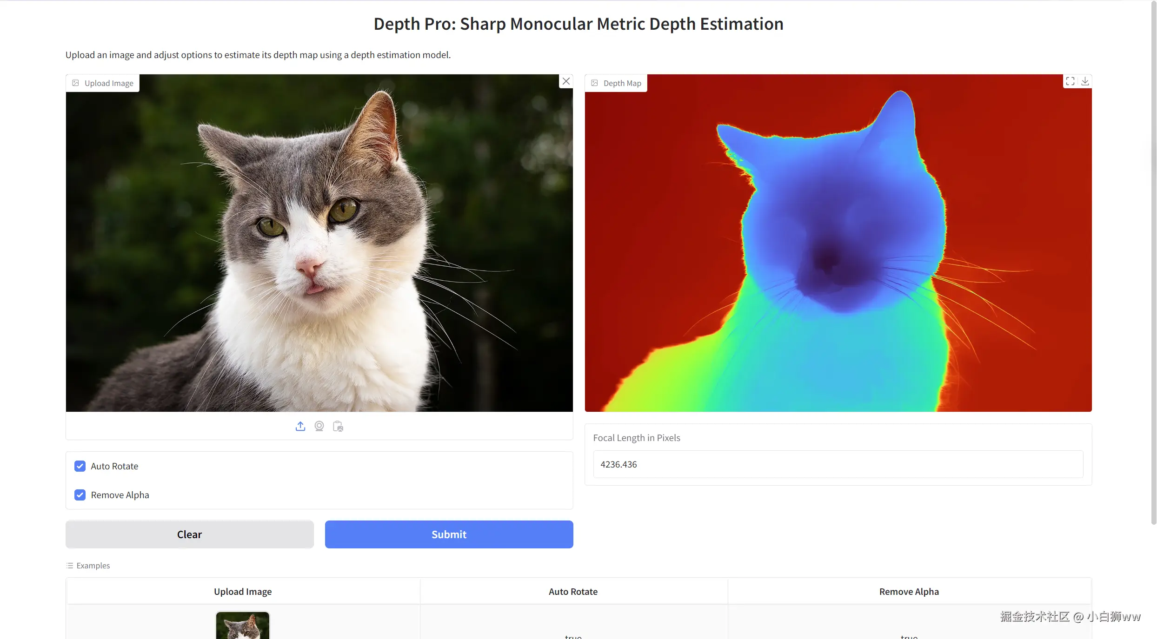Click the upload file icon below the image
1157x639 pixels.
coord(300,426)
